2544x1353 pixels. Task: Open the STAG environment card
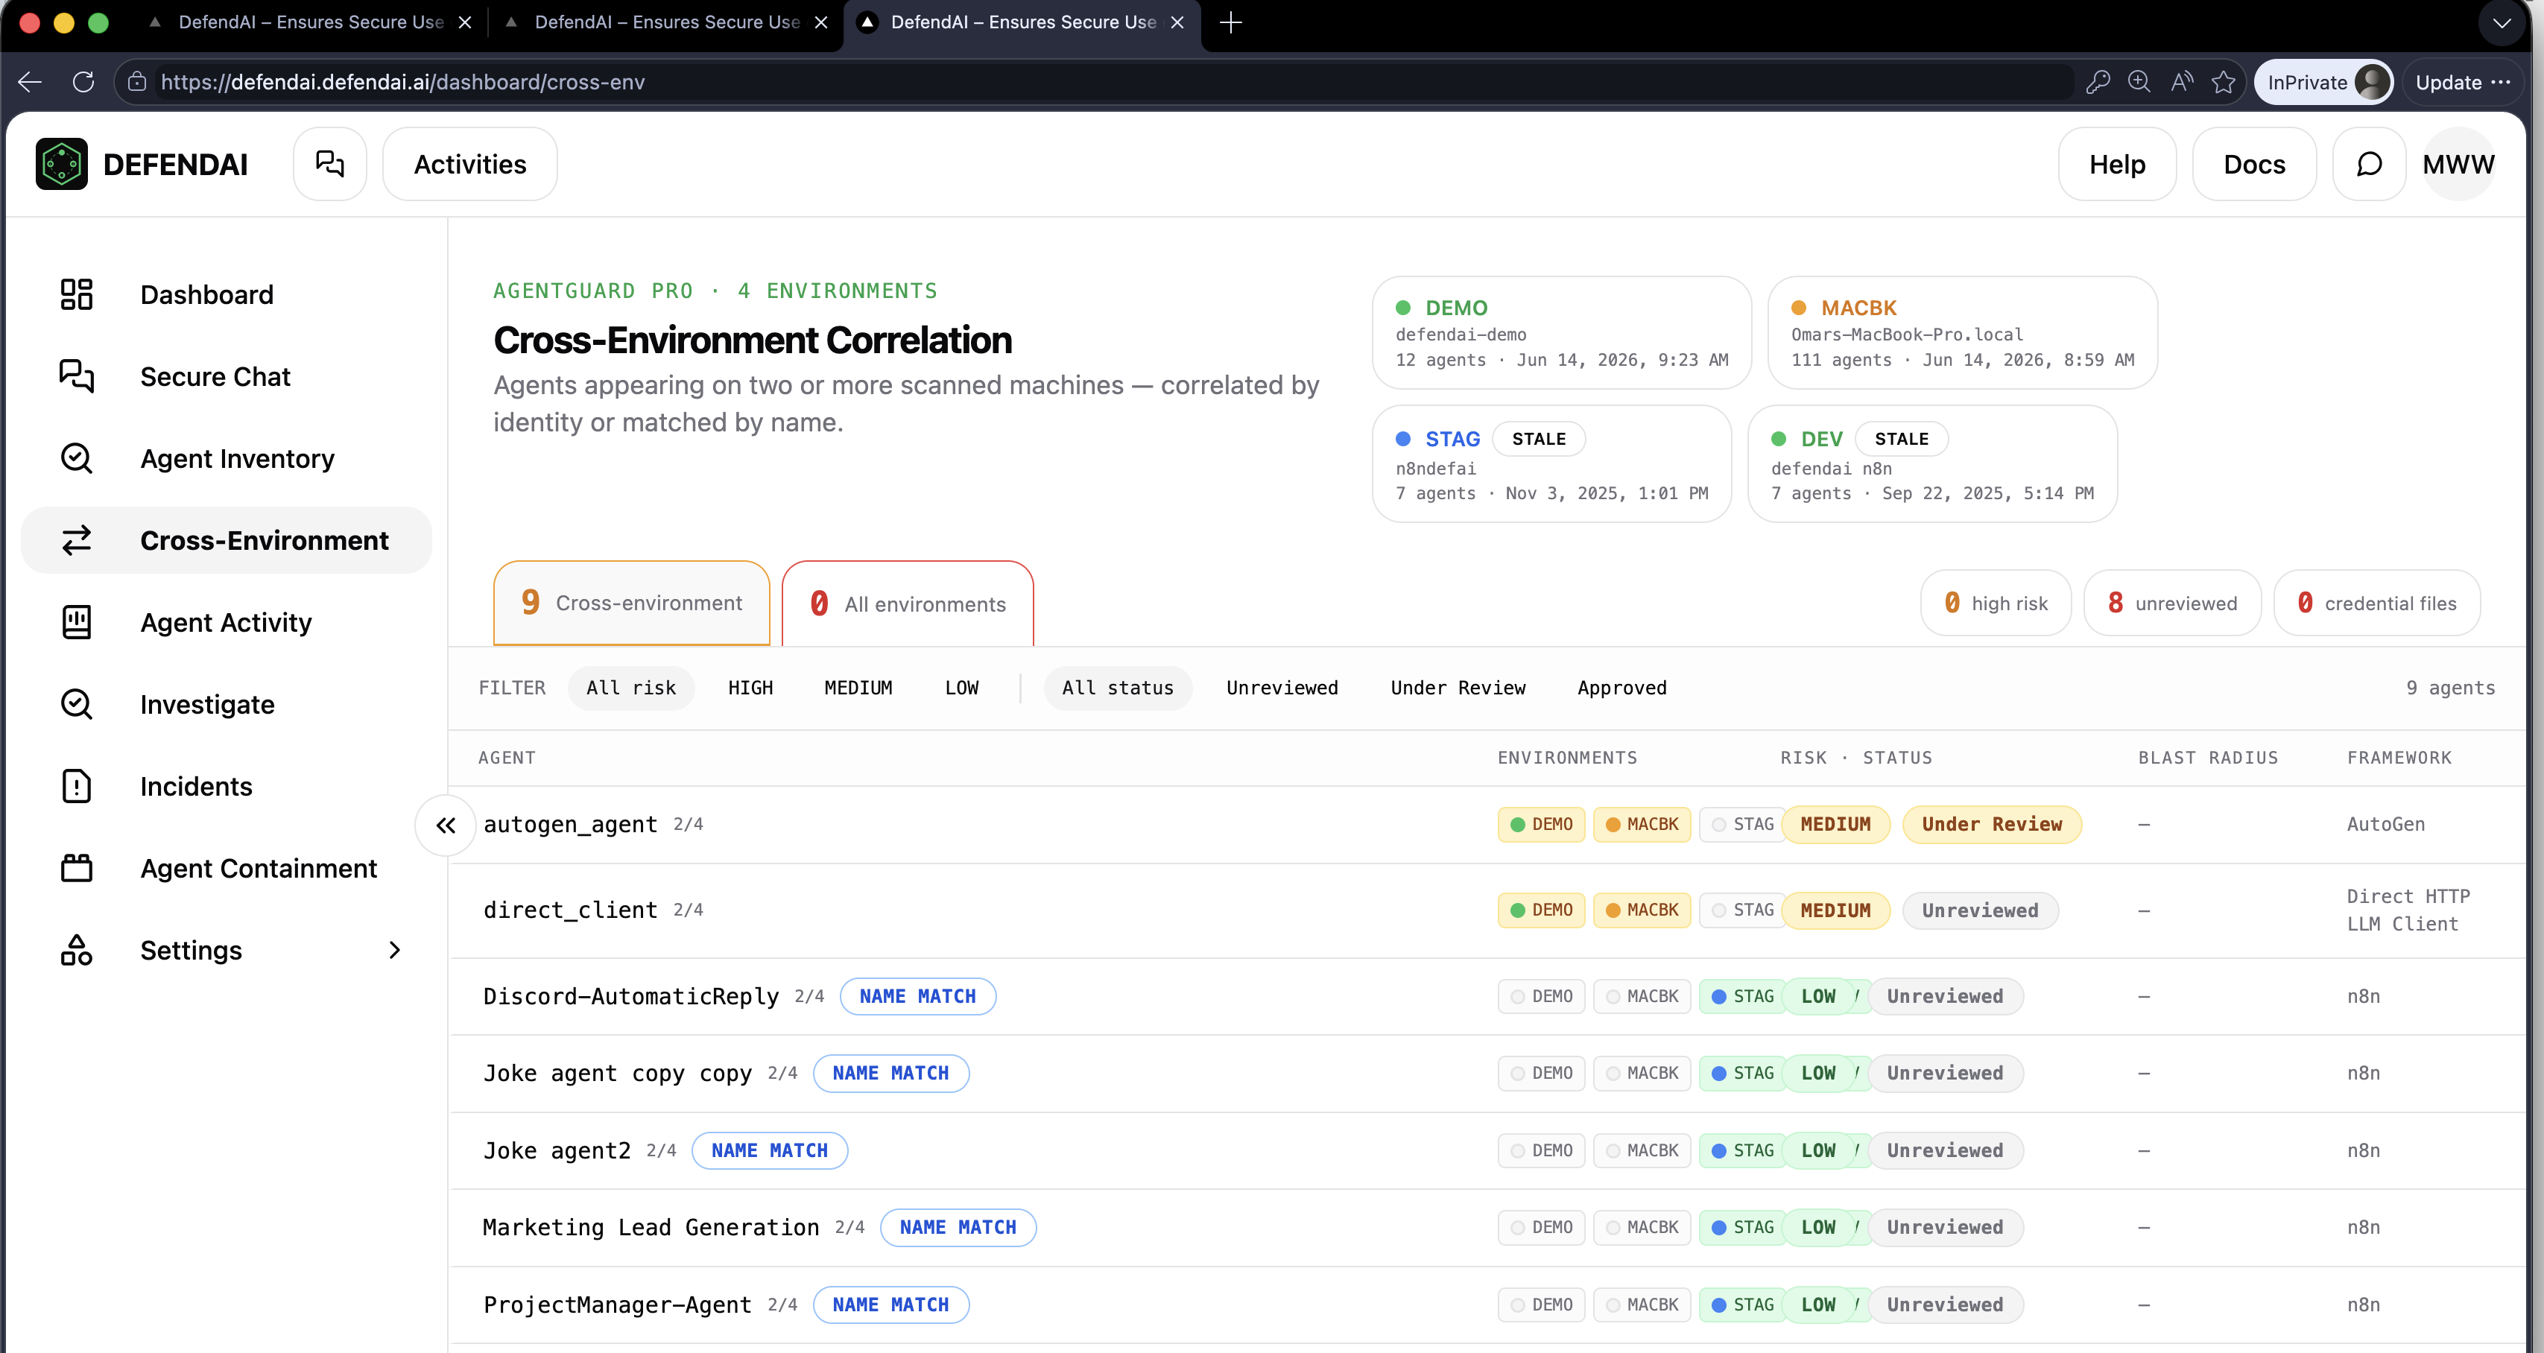pos(1551,463)
